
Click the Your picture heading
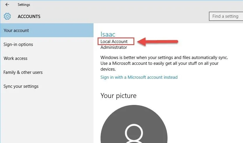[118, 96]
